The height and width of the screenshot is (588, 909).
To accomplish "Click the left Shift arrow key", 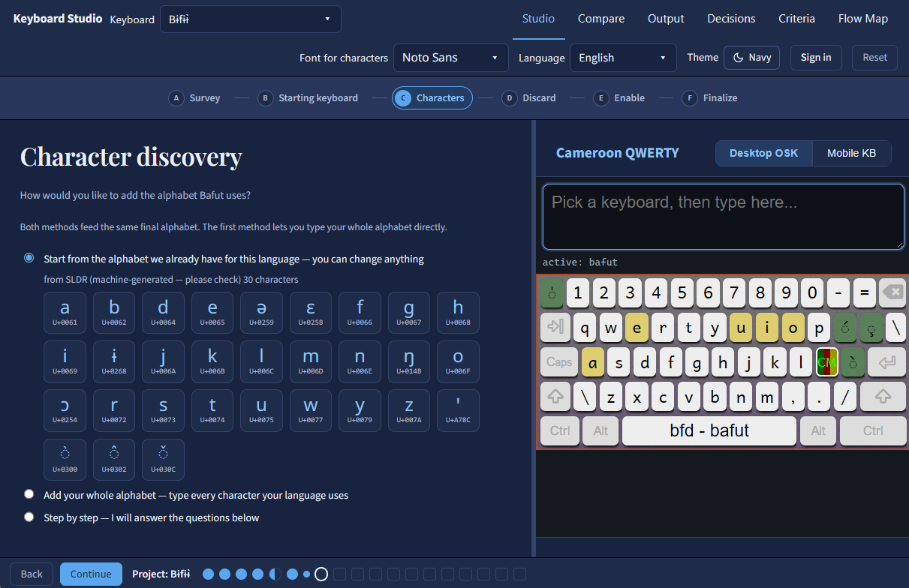I will coord(555,397).
